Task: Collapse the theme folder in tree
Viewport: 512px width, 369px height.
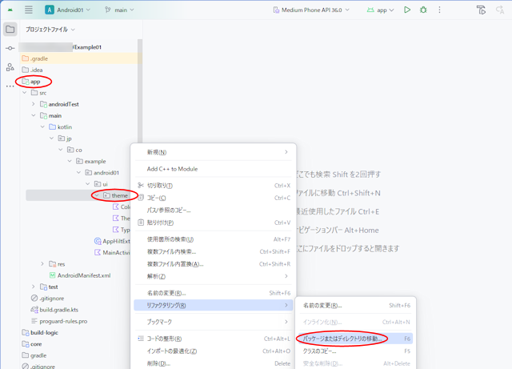Action: tap(96, 195)
